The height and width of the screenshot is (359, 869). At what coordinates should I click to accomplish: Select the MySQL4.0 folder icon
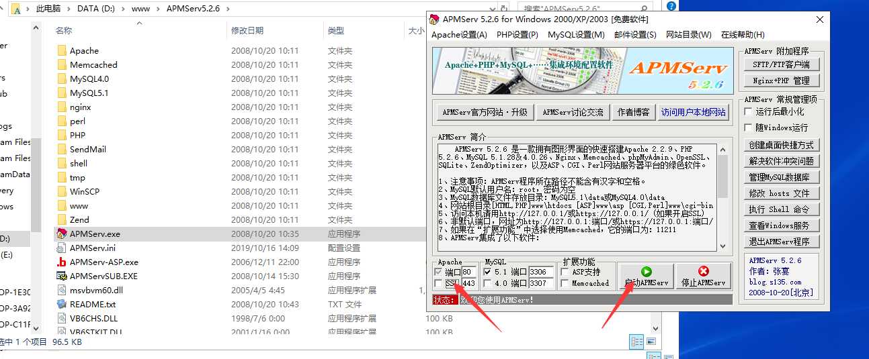coord(62,79)
